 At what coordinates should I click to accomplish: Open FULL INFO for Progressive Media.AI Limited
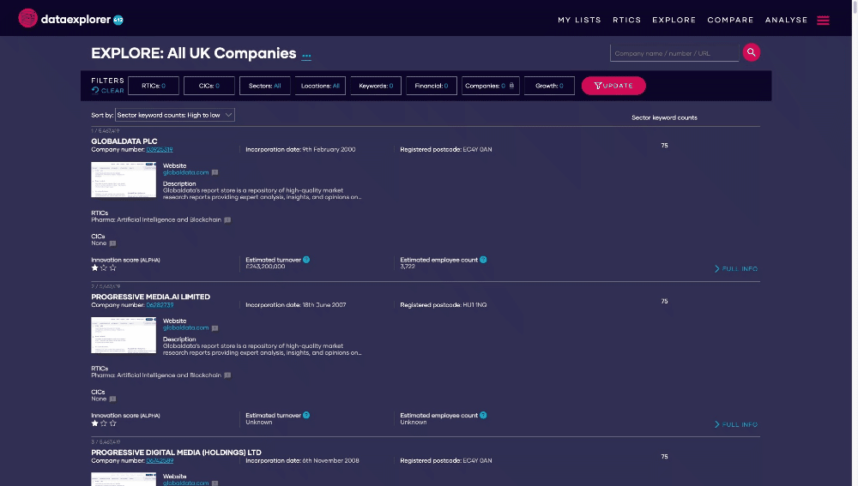click(x=736, y=425)
